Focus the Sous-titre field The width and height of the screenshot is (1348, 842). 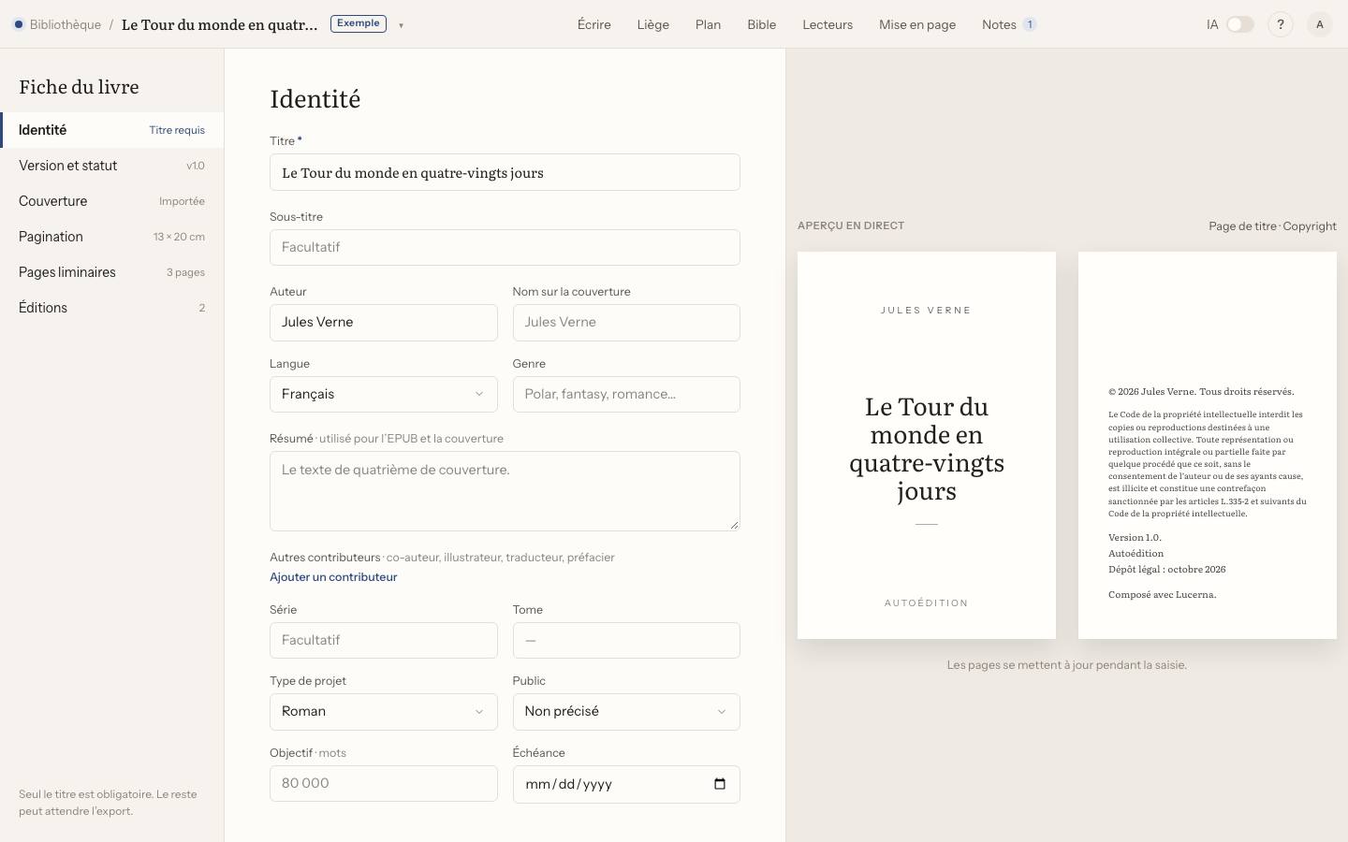point(505,247)
